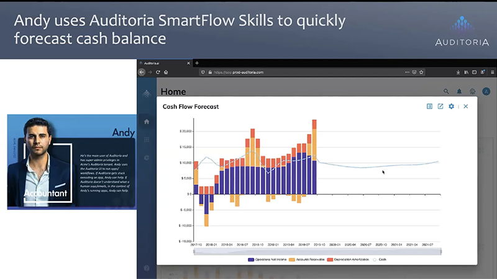Screen dimensions: 497x279
Task: Open the browser downloads icon
Action: (x=458, y=72)
